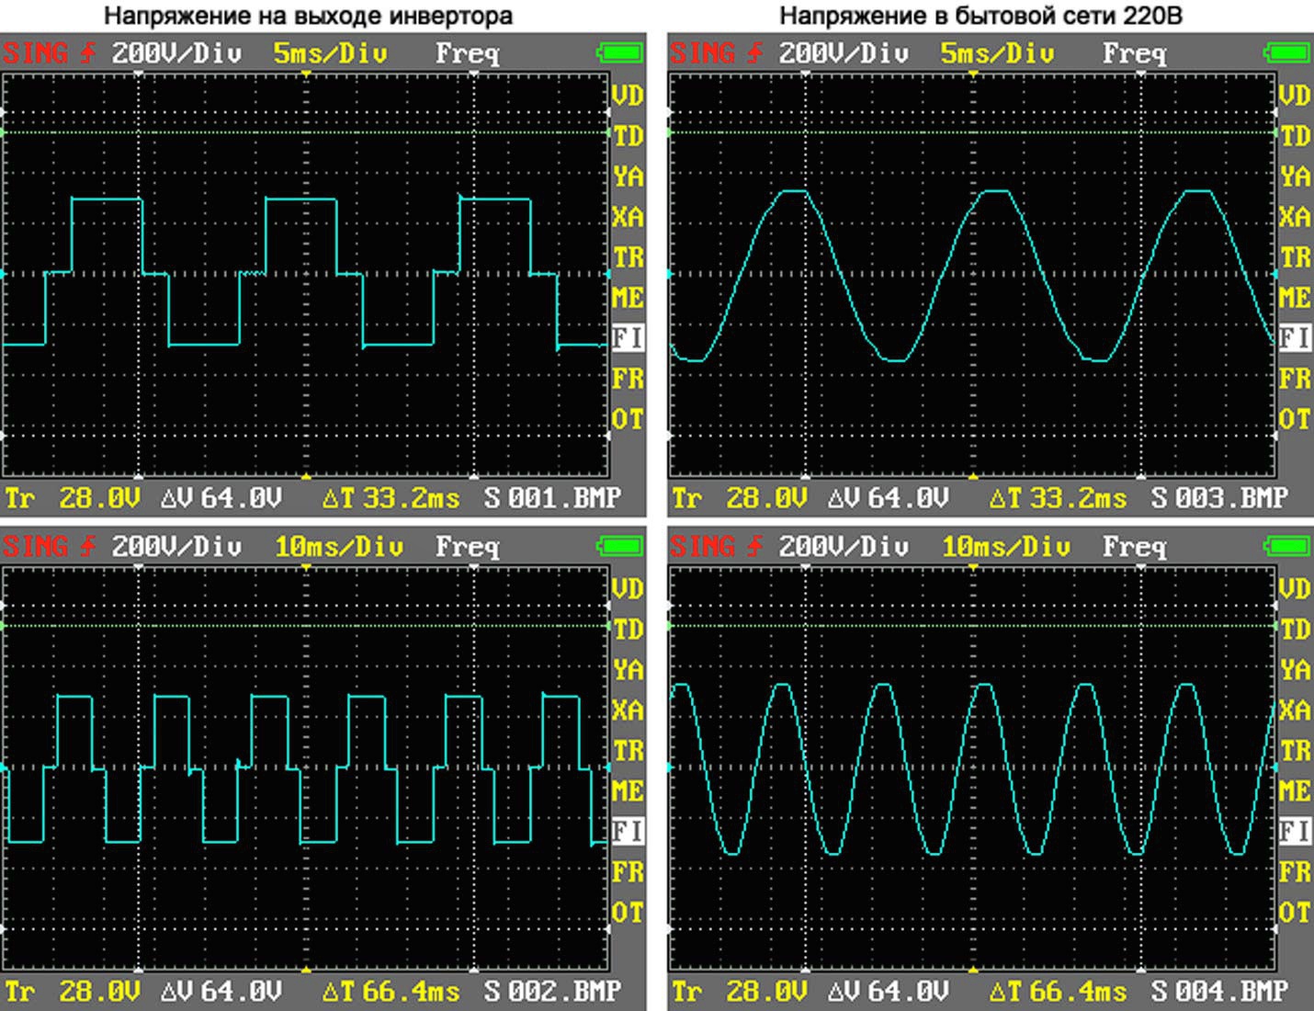Click ΔT 66.4ms readout on the 004.BMP screen
1314x1011 pixels.
(x=1058, y=992)
